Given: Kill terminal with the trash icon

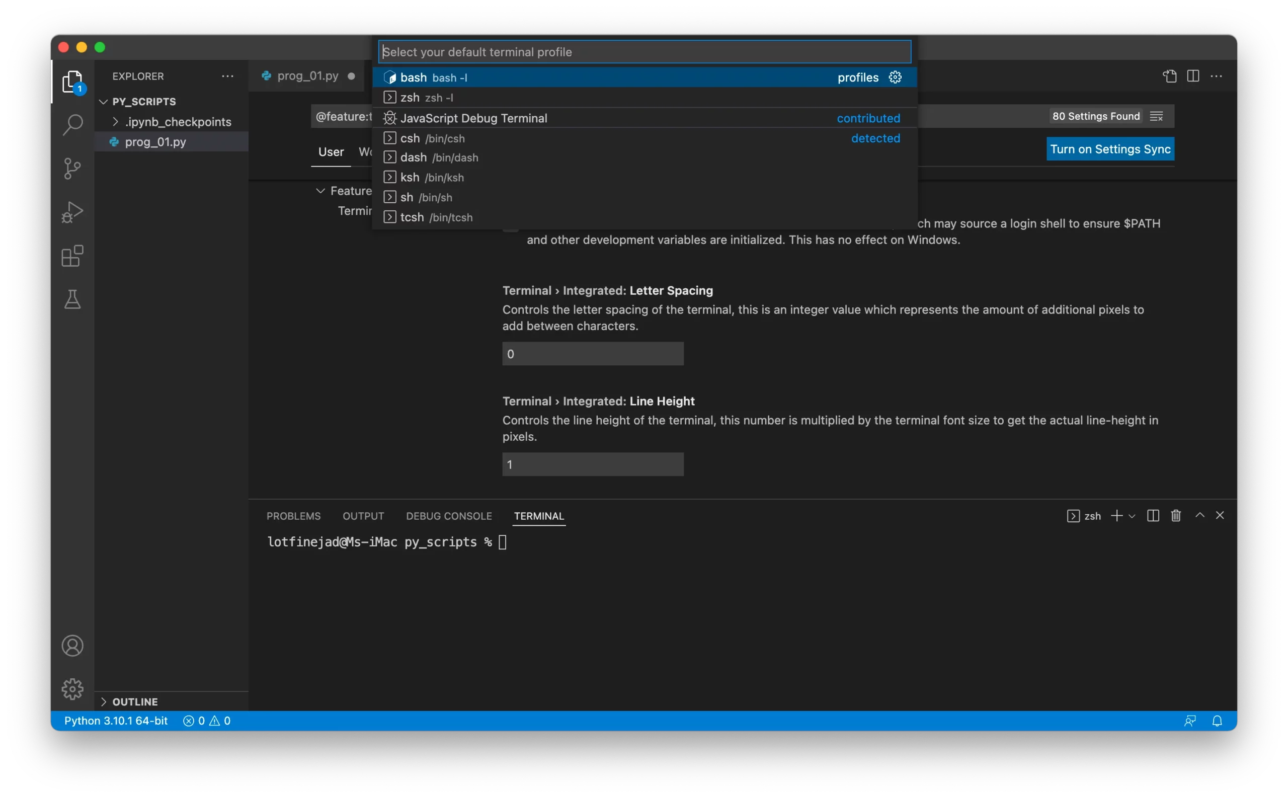Looking at the screenshot, I should pos(1176,516).
